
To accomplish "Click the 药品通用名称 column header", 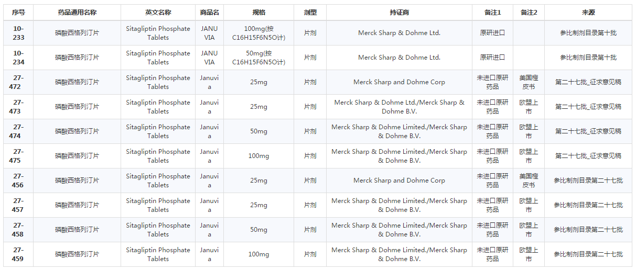I will pyautogui.click(x=77, y=13).
